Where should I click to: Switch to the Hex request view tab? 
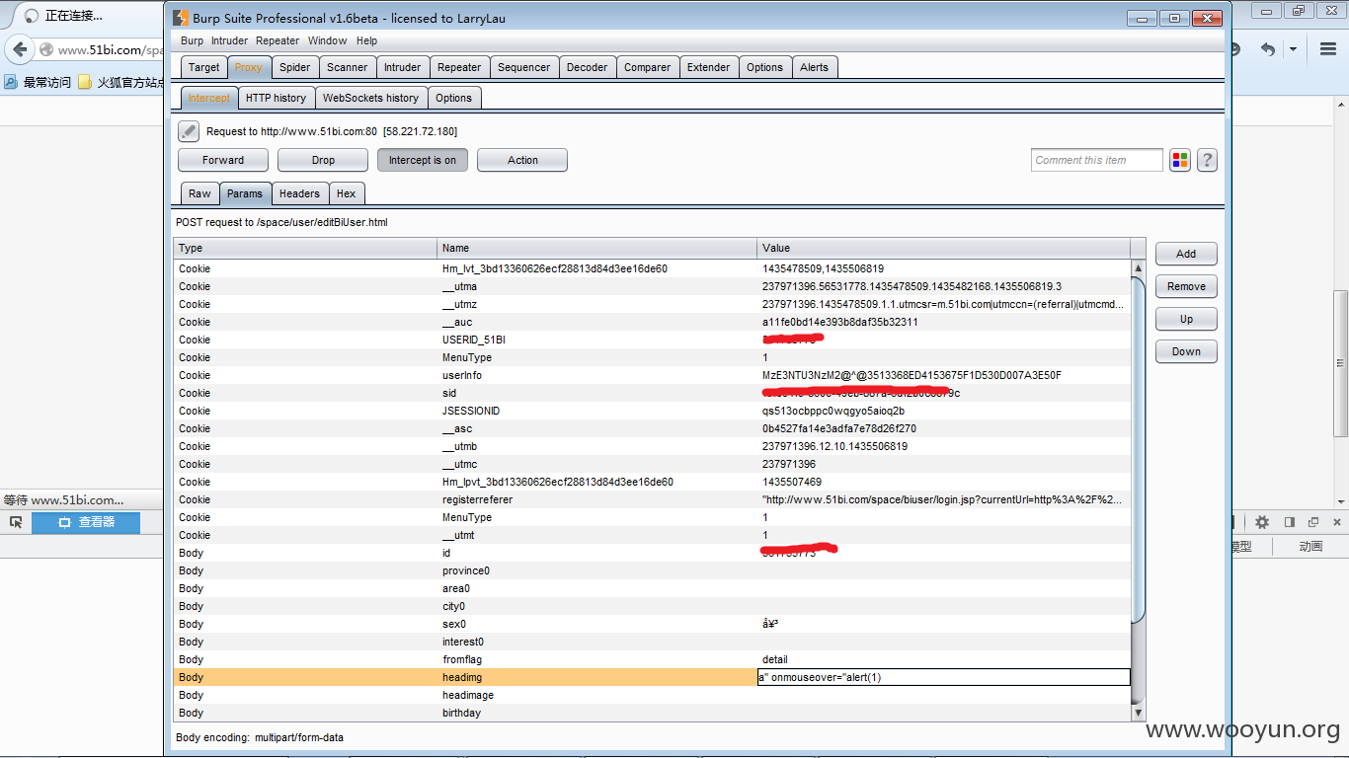(346, 193)
